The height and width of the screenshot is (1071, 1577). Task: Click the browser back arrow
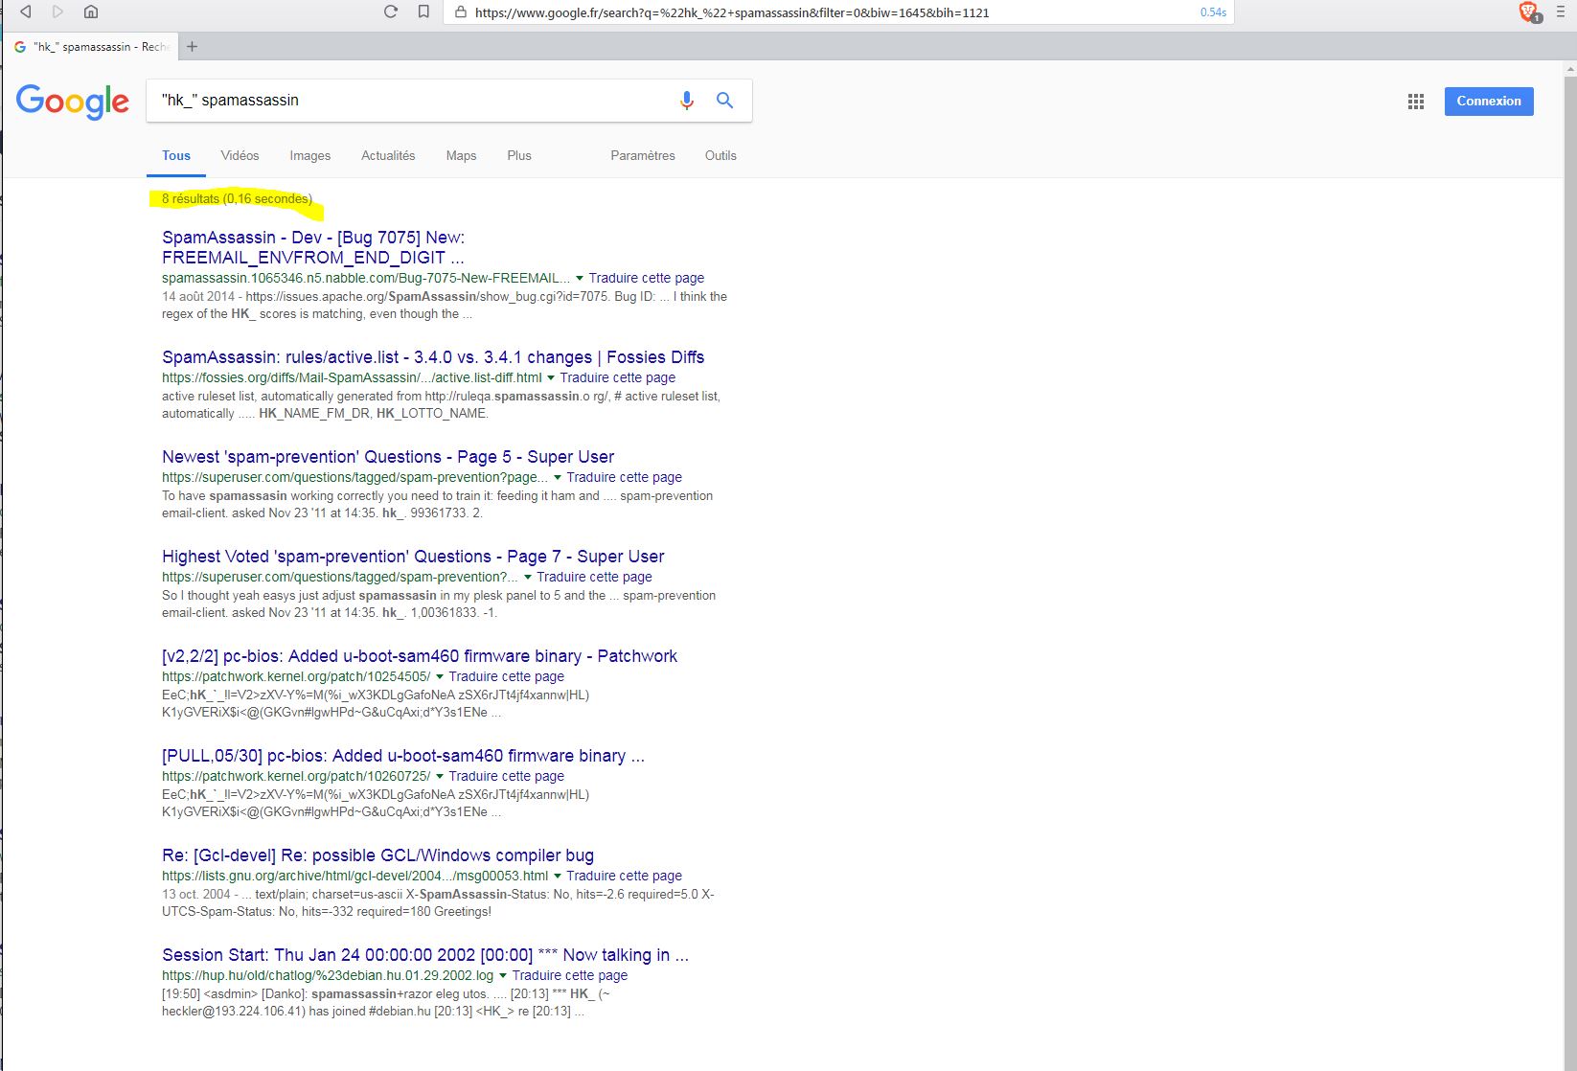[26, 11]
